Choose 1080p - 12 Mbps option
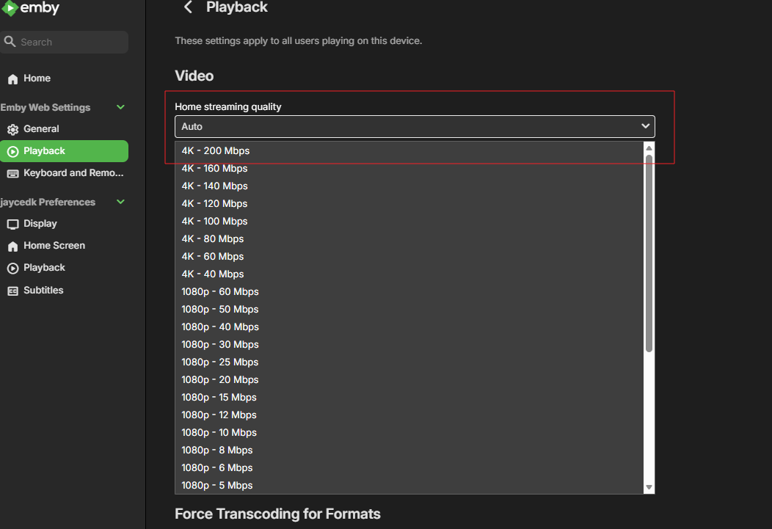 [409, 415]
